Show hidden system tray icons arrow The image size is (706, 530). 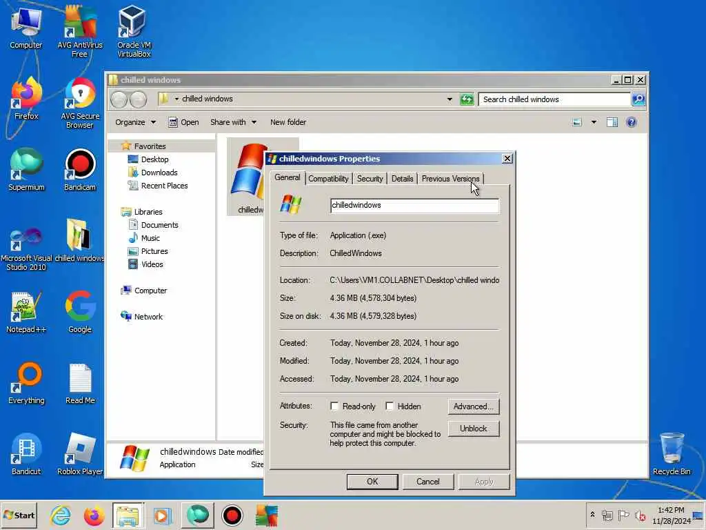click(592, 514)
